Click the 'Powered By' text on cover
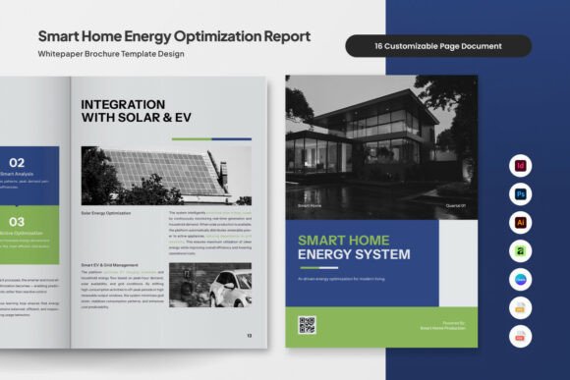Screen dimensions: 570x380 454,323
